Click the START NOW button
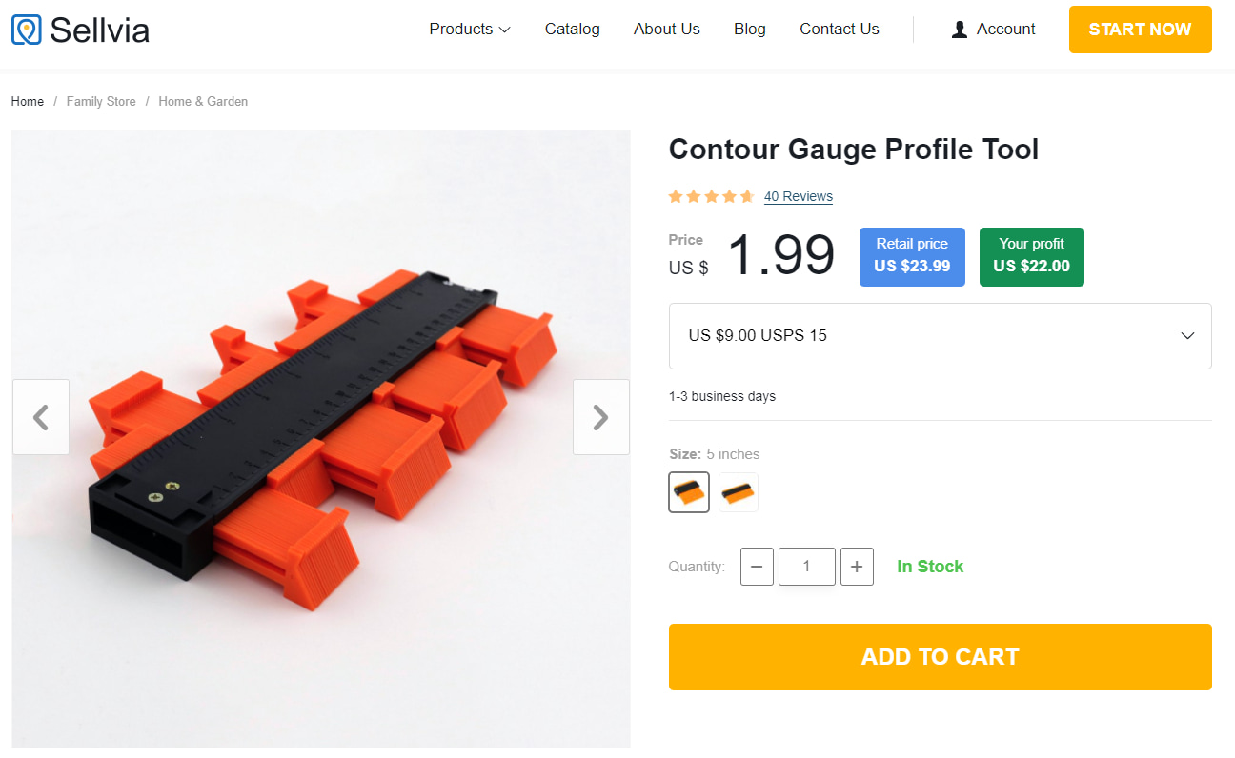 (1140, 30)
